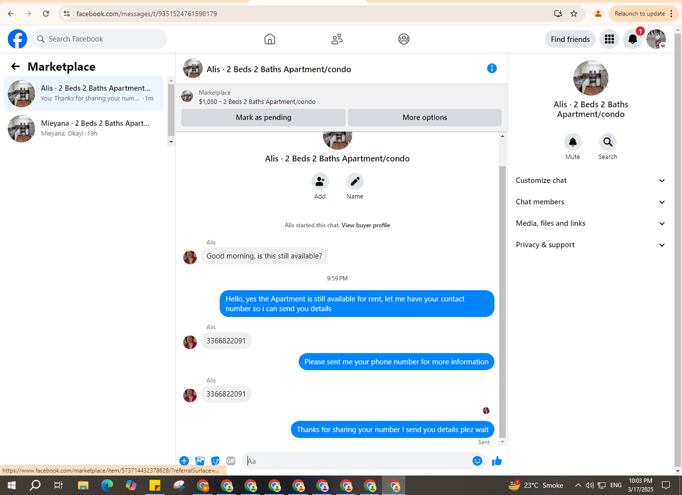Click the message text input box
This screenshot has height=495, width=682.
point(357,461)
